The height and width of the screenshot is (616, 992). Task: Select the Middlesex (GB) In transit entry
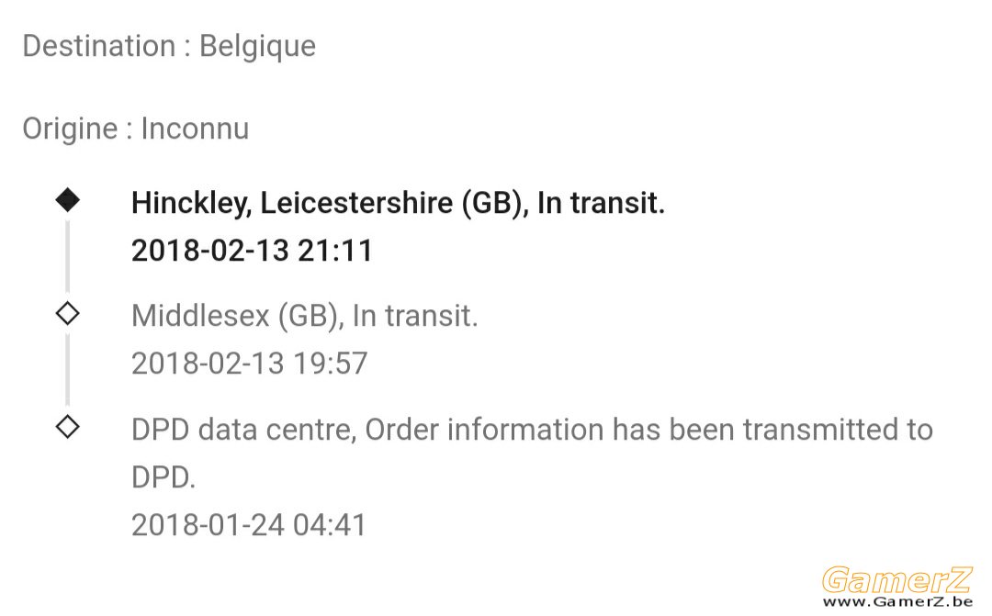point(304,316)
